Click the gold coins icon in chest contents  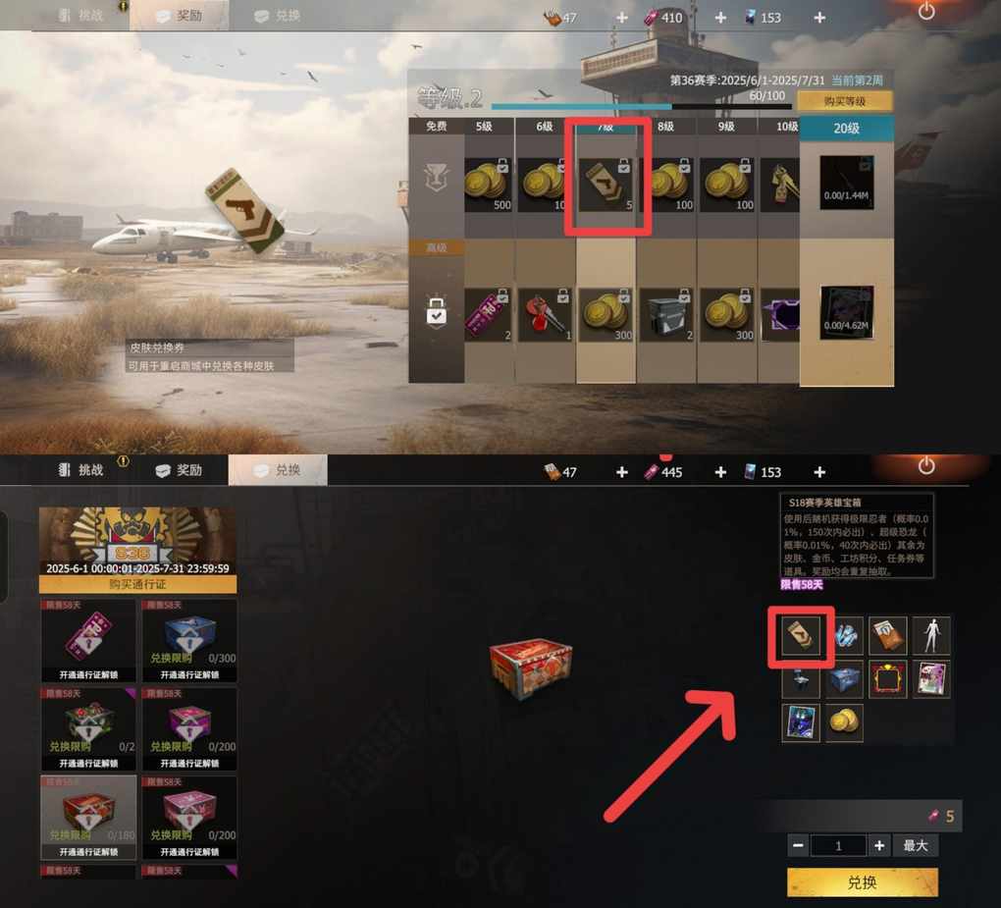point(844,722)
